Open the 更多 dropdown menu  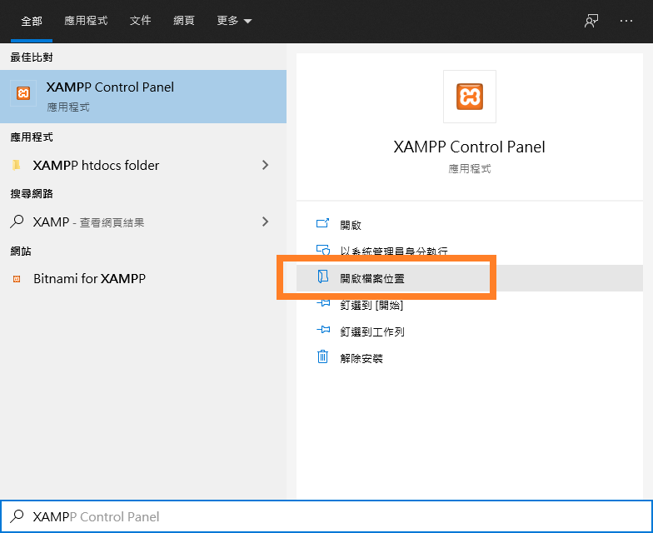234,20
